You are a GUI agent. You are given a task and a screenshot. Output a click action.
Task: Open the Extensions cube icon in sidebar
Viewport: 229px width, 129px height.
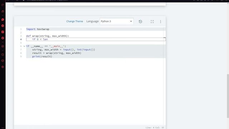click(x=3, y=61)
